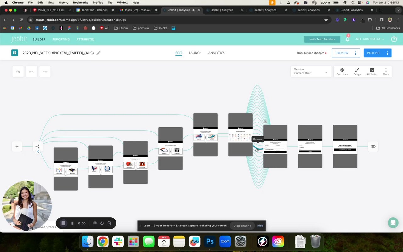Viewport: 403px width, 252px height.
Task: Open the help question mark icon
Action: point(394,39)
